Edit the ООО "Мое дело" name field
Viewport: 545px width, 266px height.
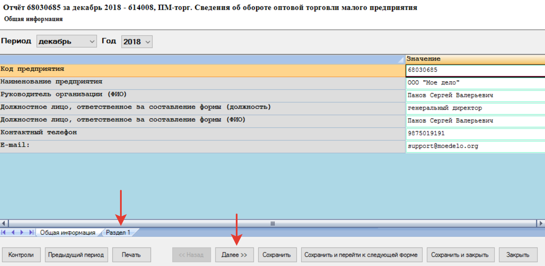point(475,83)
